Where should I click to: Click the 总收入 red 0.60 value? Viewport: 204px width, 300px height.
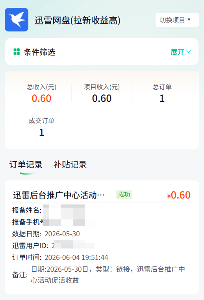tap(41, 98)
